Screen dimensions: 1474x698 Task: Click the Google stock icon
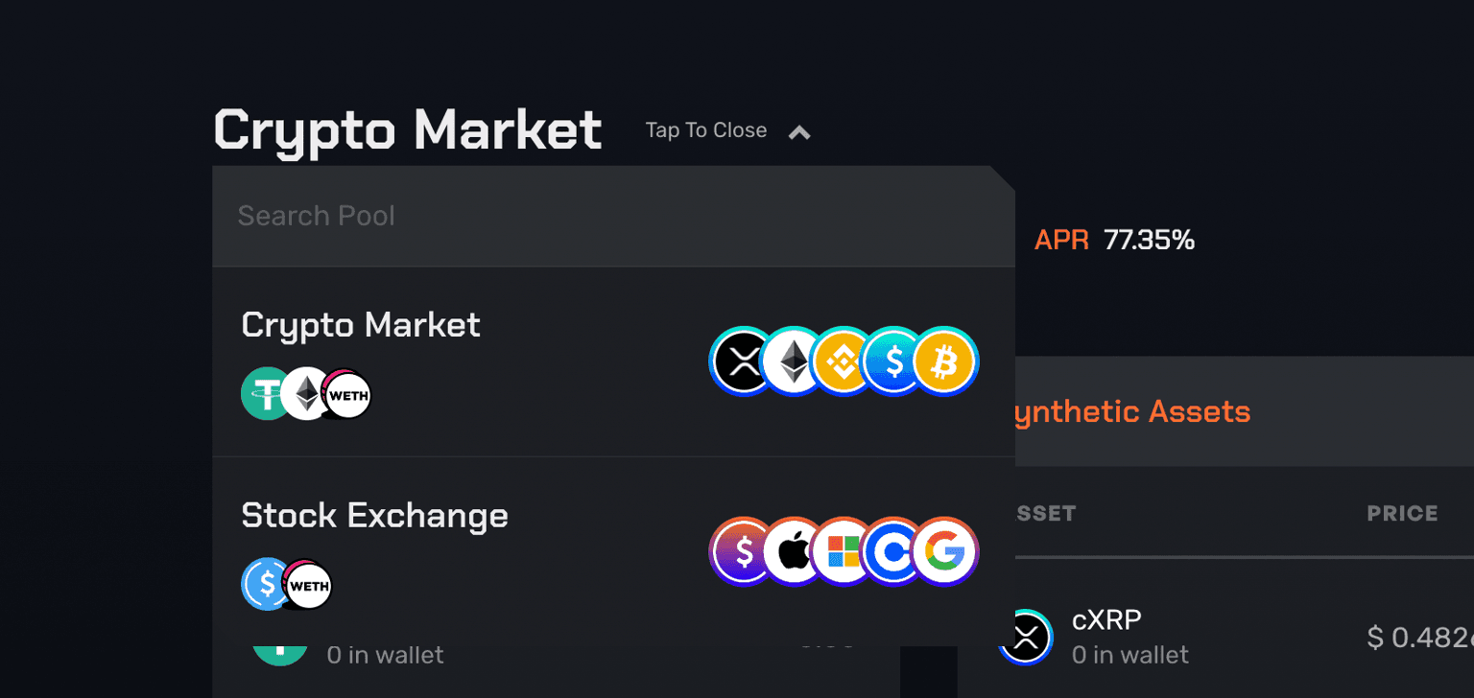coord(944,551)
